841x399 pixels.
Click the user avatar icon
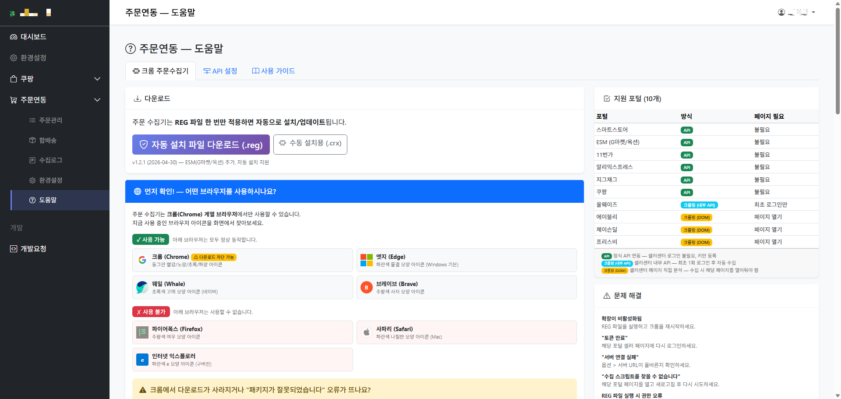pos(781,12)
